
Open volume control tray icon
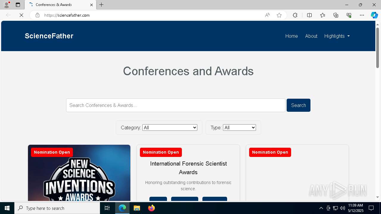[x=343, y=208]
